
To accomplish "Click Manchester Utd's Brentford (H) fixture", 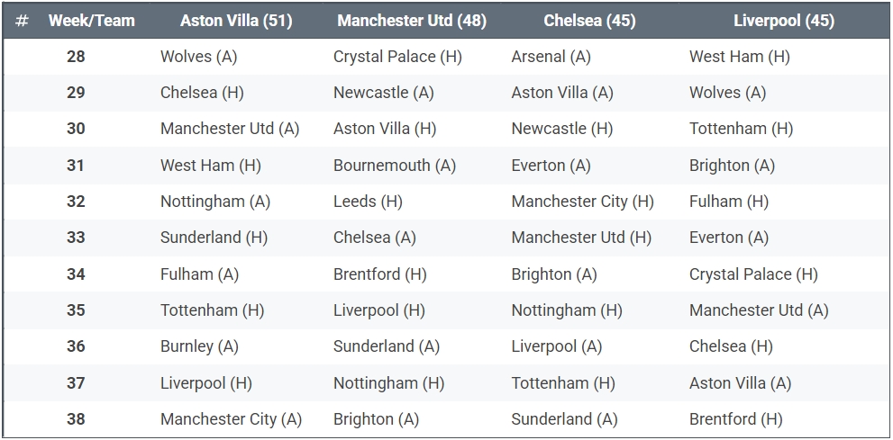I will (379, 274).
